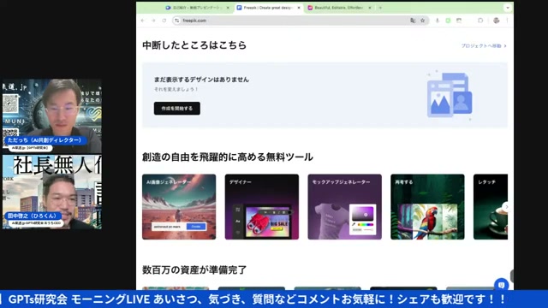Click the 作成を開始する button
This screenshot has width=548, height=308.
(177, 109)
